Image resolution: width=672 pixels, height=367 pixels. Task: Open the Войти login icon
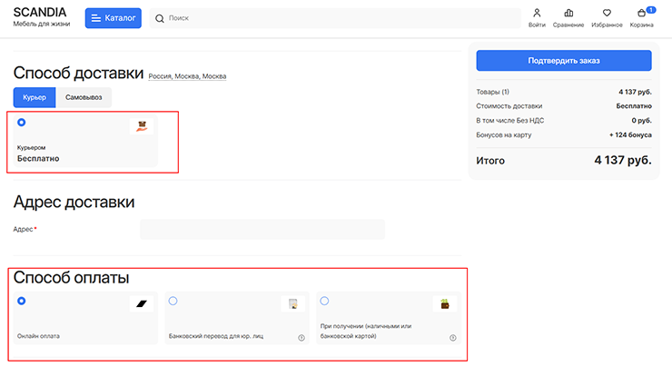coord(537,14)
